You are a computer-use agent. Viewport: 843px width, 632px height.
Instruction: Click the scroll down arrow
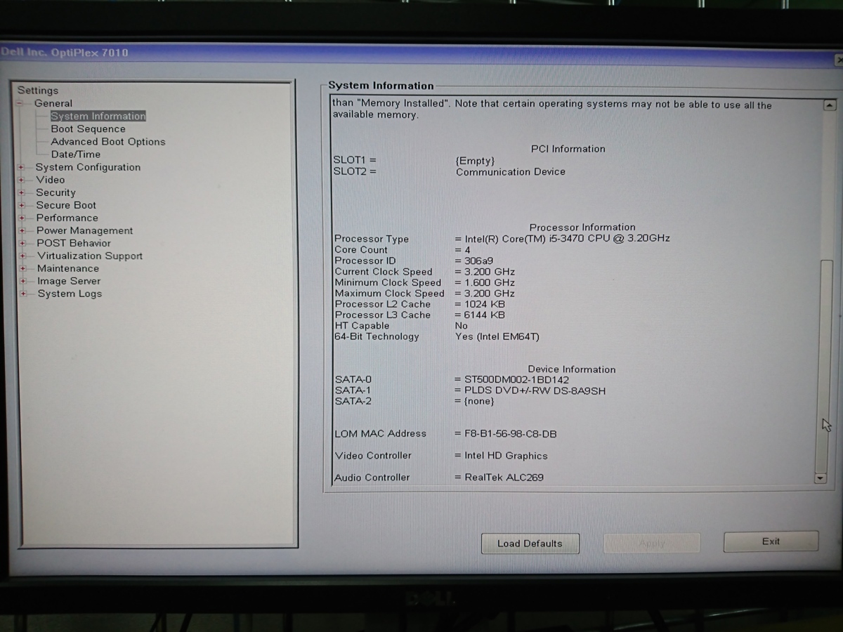coord(821,478)
